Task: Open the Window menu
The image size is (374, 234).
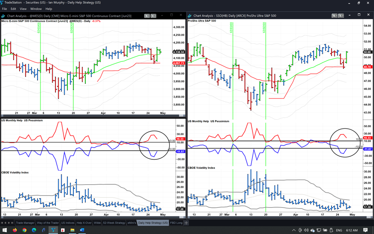Action: 36,9
